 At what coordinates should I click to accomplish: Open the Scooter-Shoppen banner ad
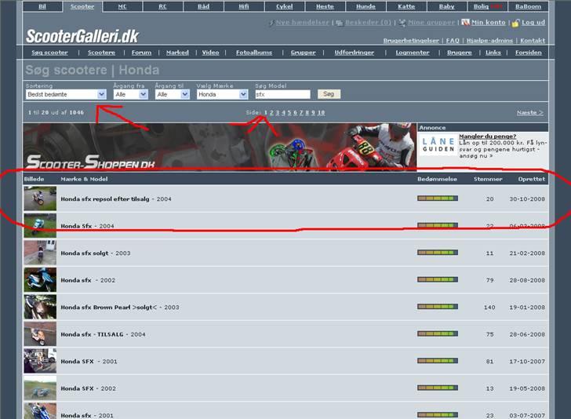click(220, 147)
